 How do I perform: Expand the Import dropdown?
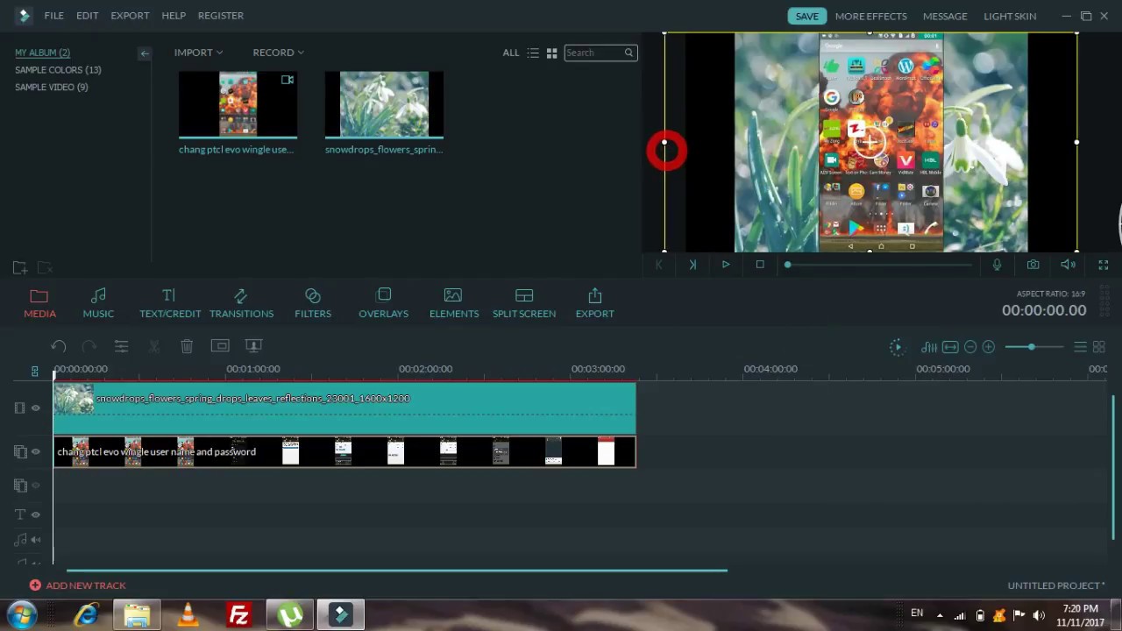[x=198, y=53]
